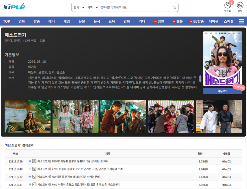Click the search magnifier icon
Screen dimensions: 247x189
point(174,7)
